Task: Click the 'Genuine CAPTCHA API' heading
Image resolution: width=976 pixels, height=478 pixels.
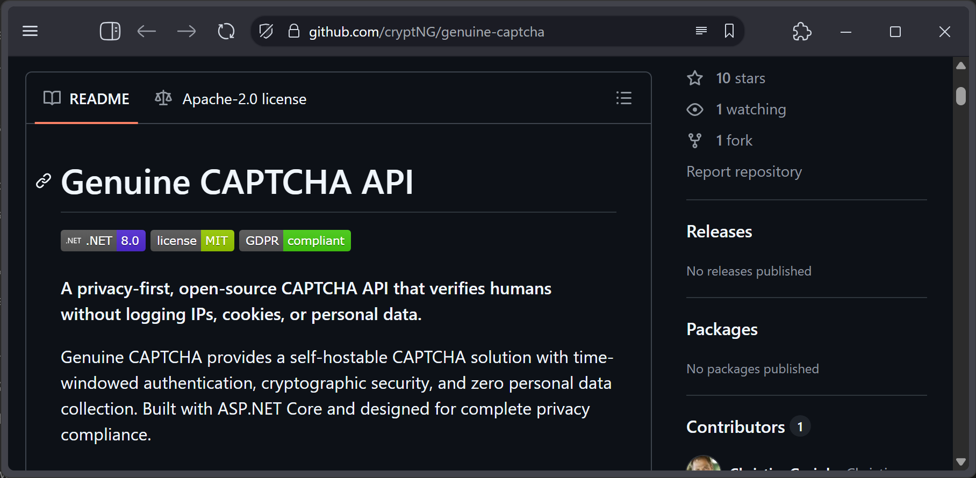Action: [237, 182]
